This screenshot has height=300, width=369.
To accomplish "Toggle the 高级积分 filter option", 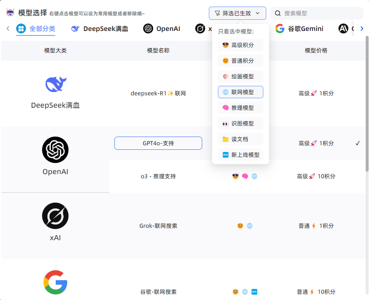I will click(241, 45).
